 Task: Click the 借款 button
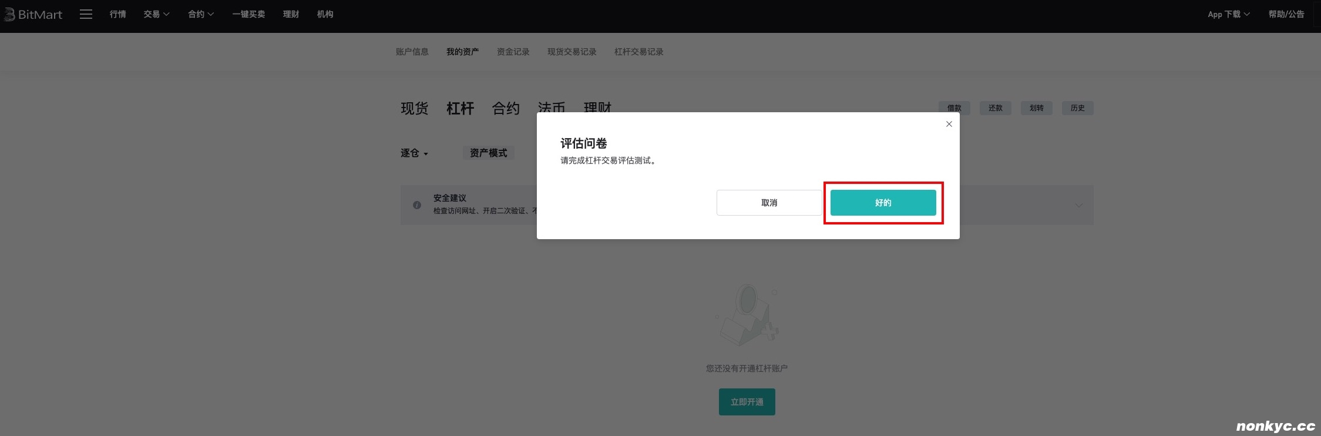[x=954, y=108]
